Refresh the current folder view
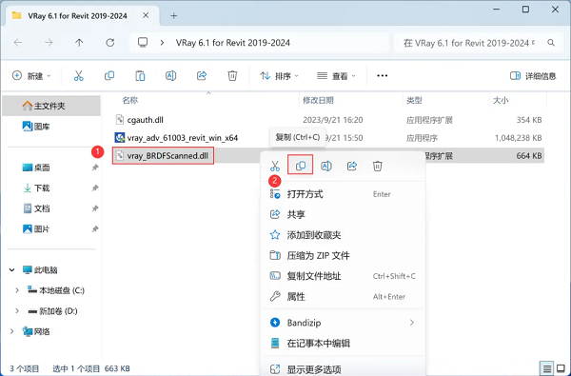The image size is (571, 376). coord(110,43)
